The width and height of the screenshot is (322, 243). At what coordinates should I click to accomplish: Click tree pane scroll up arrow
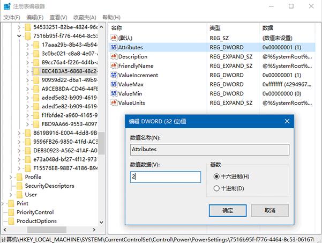point(101,27)
